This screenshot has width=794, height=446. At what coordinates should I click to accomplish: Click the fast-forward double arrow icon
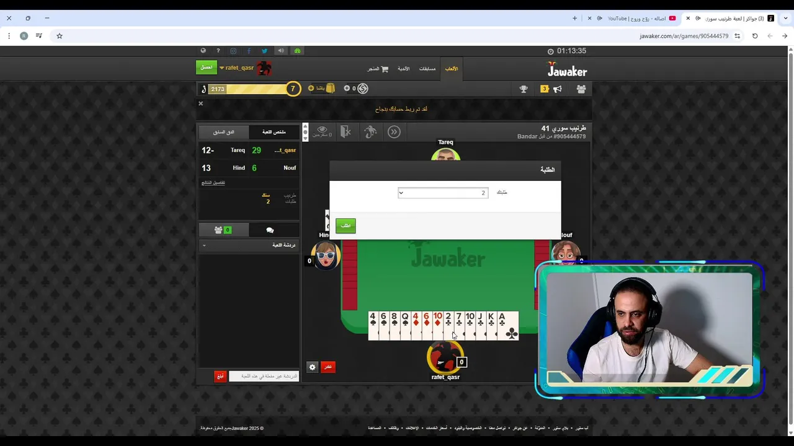pyautogui.click(x=394, y=131)
